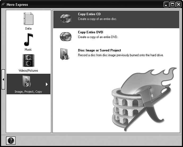
Task: Click the Image, Project, Copy folder icon
Action: (28, 81)
